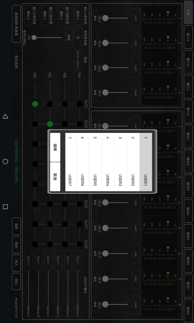Open the 用户服务协议 link
The height and width of the screenshot is (323, 194).
click(16, 152)
